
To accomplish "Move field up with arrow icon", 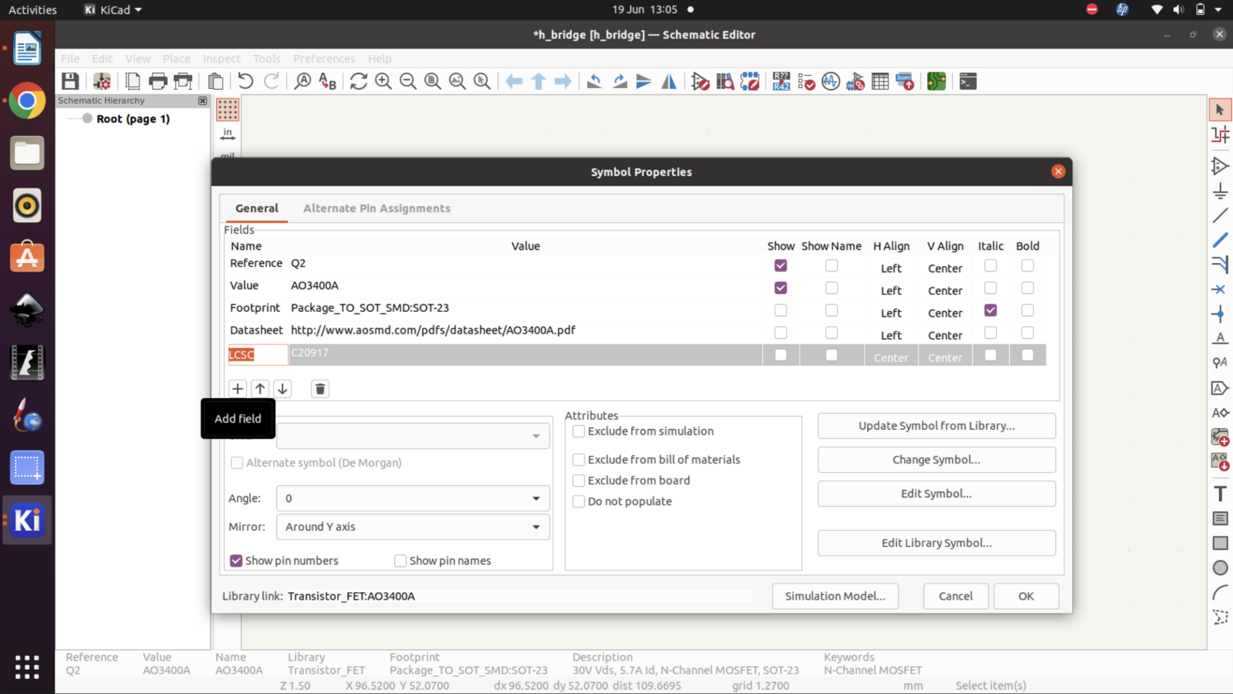I will point(260,389).
